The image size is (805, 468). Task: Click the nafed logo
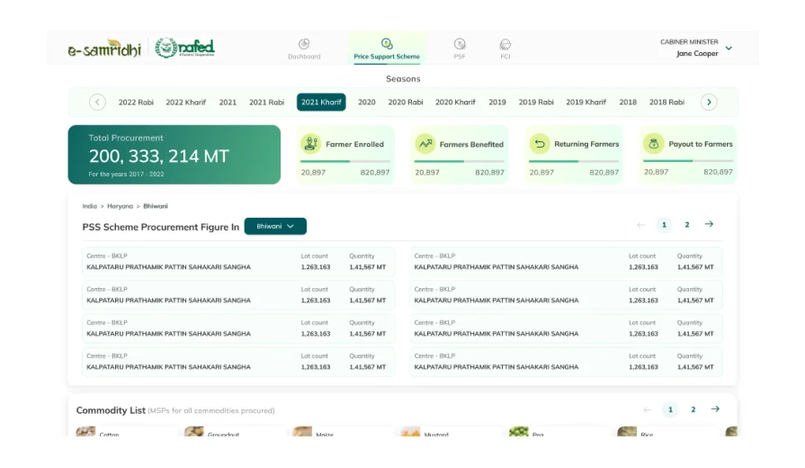coord(184,48)
